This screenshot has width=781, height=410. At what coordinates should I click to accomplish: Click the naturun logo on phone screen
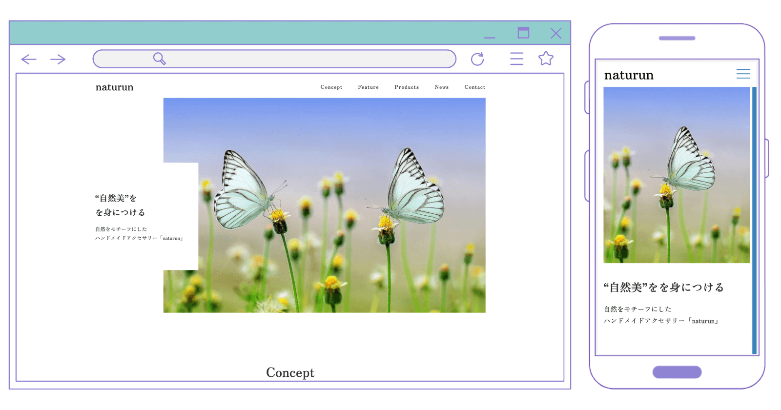coord(629,75)
